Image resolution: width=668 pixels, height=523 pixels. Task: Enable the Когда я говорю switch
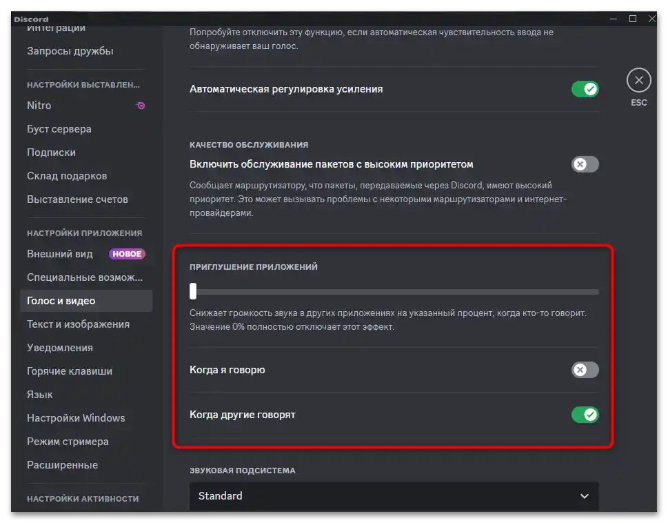pos(585,370)
